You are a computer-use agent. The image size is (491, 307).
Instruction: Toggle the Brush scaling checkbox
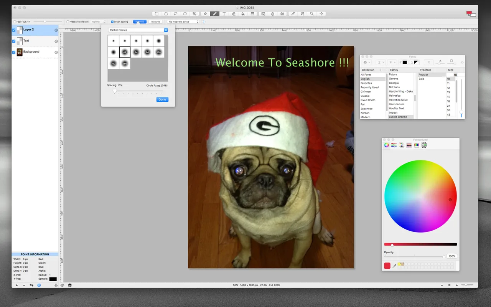(112, 22)
